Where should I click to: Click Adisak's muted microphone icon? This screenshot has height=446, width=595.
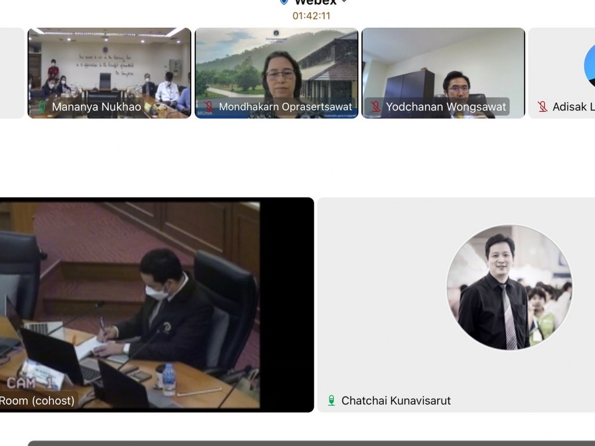(543, 107)
